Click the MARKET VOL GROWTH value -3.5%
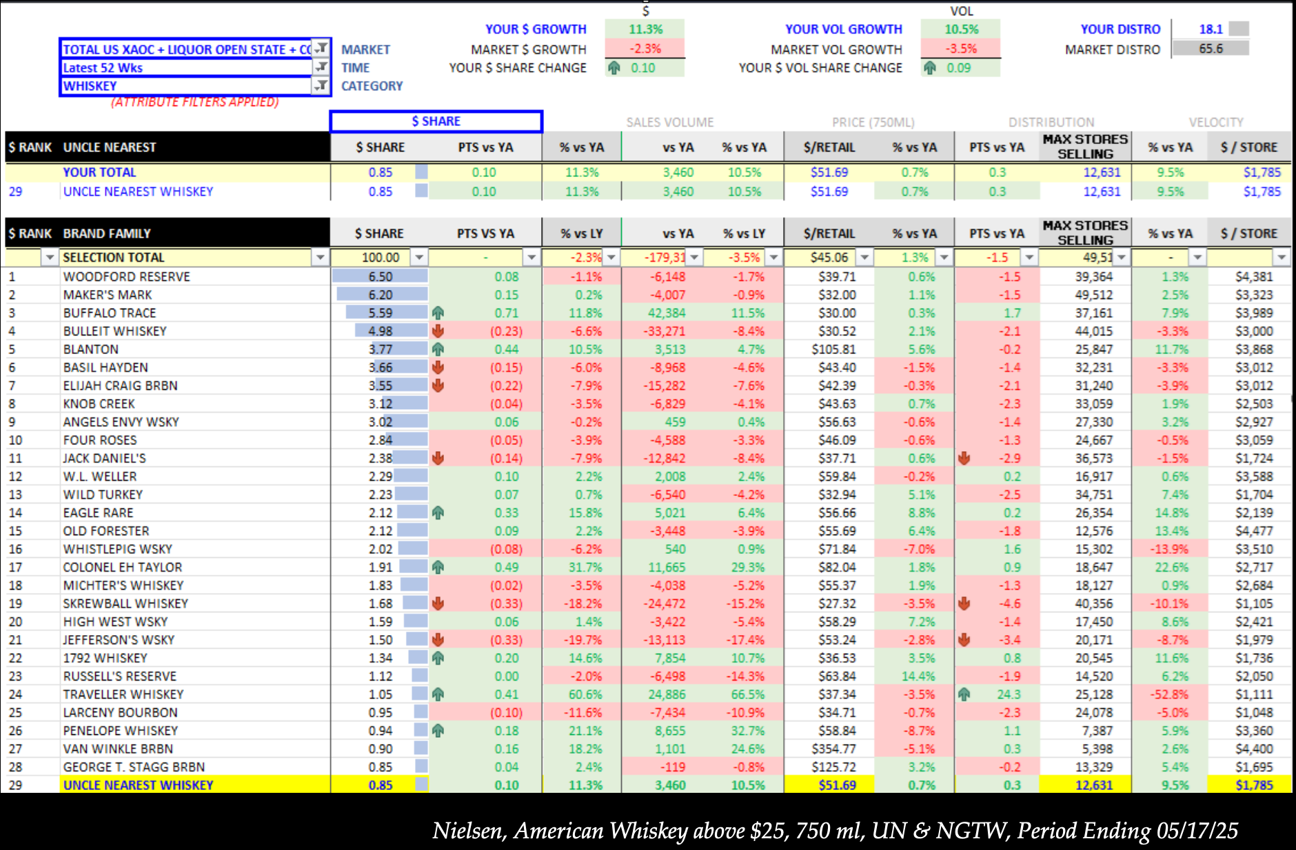This screenshot has width=1296, height=850. pyautogui.click(x=961, y=49)
